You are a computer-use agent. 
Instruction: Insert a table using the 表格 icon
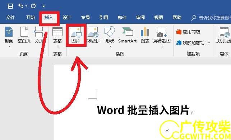[57, 35]
